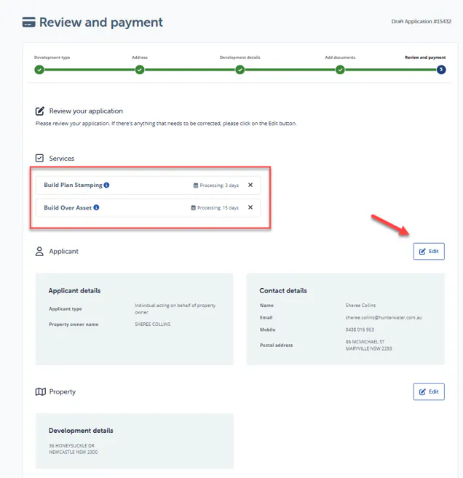This screenshot has width=463, height=478.
Task: Click the pencil icon next to Review your application
Action: click(40, 111)
